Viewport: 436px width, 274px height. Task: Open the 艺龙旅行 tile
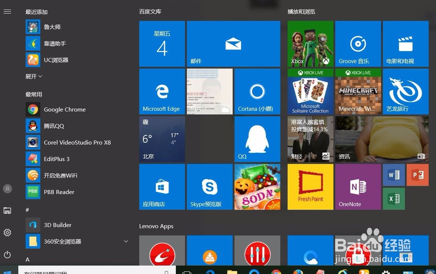405,92
